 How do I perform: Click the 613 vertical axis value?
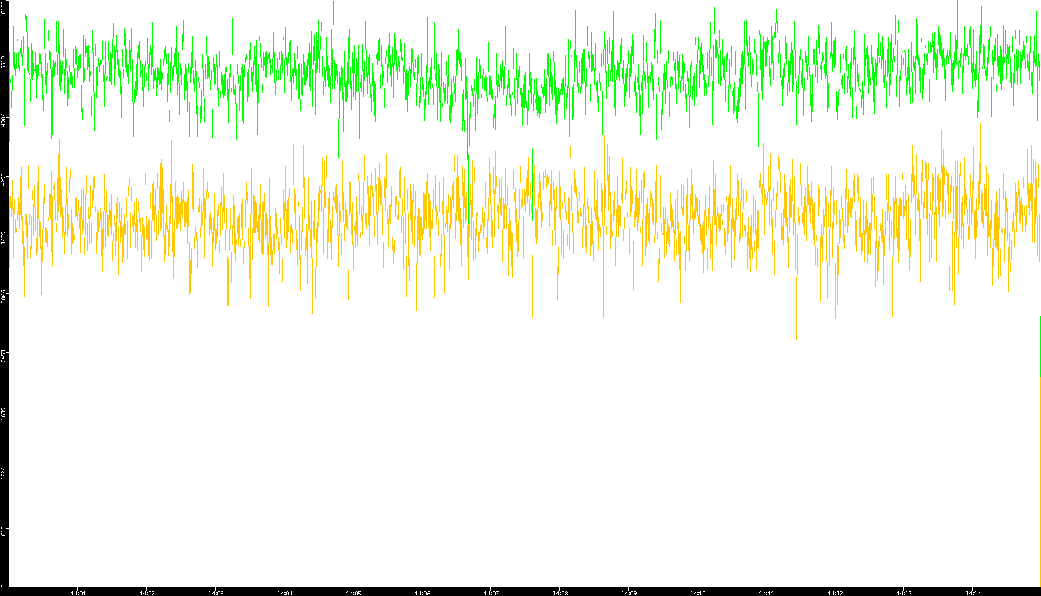4,531
